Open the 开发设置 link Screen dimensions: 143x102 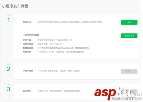point(44,48)
